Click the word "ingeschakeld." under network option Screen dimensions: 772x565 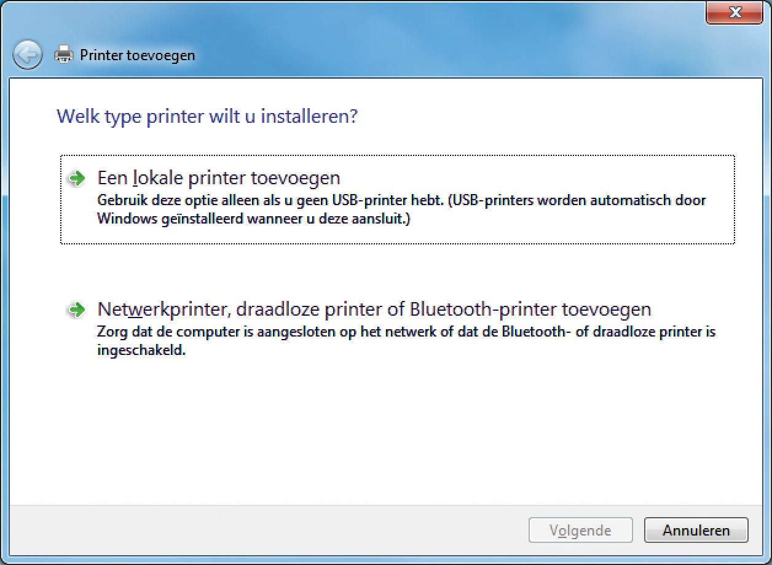141,353
